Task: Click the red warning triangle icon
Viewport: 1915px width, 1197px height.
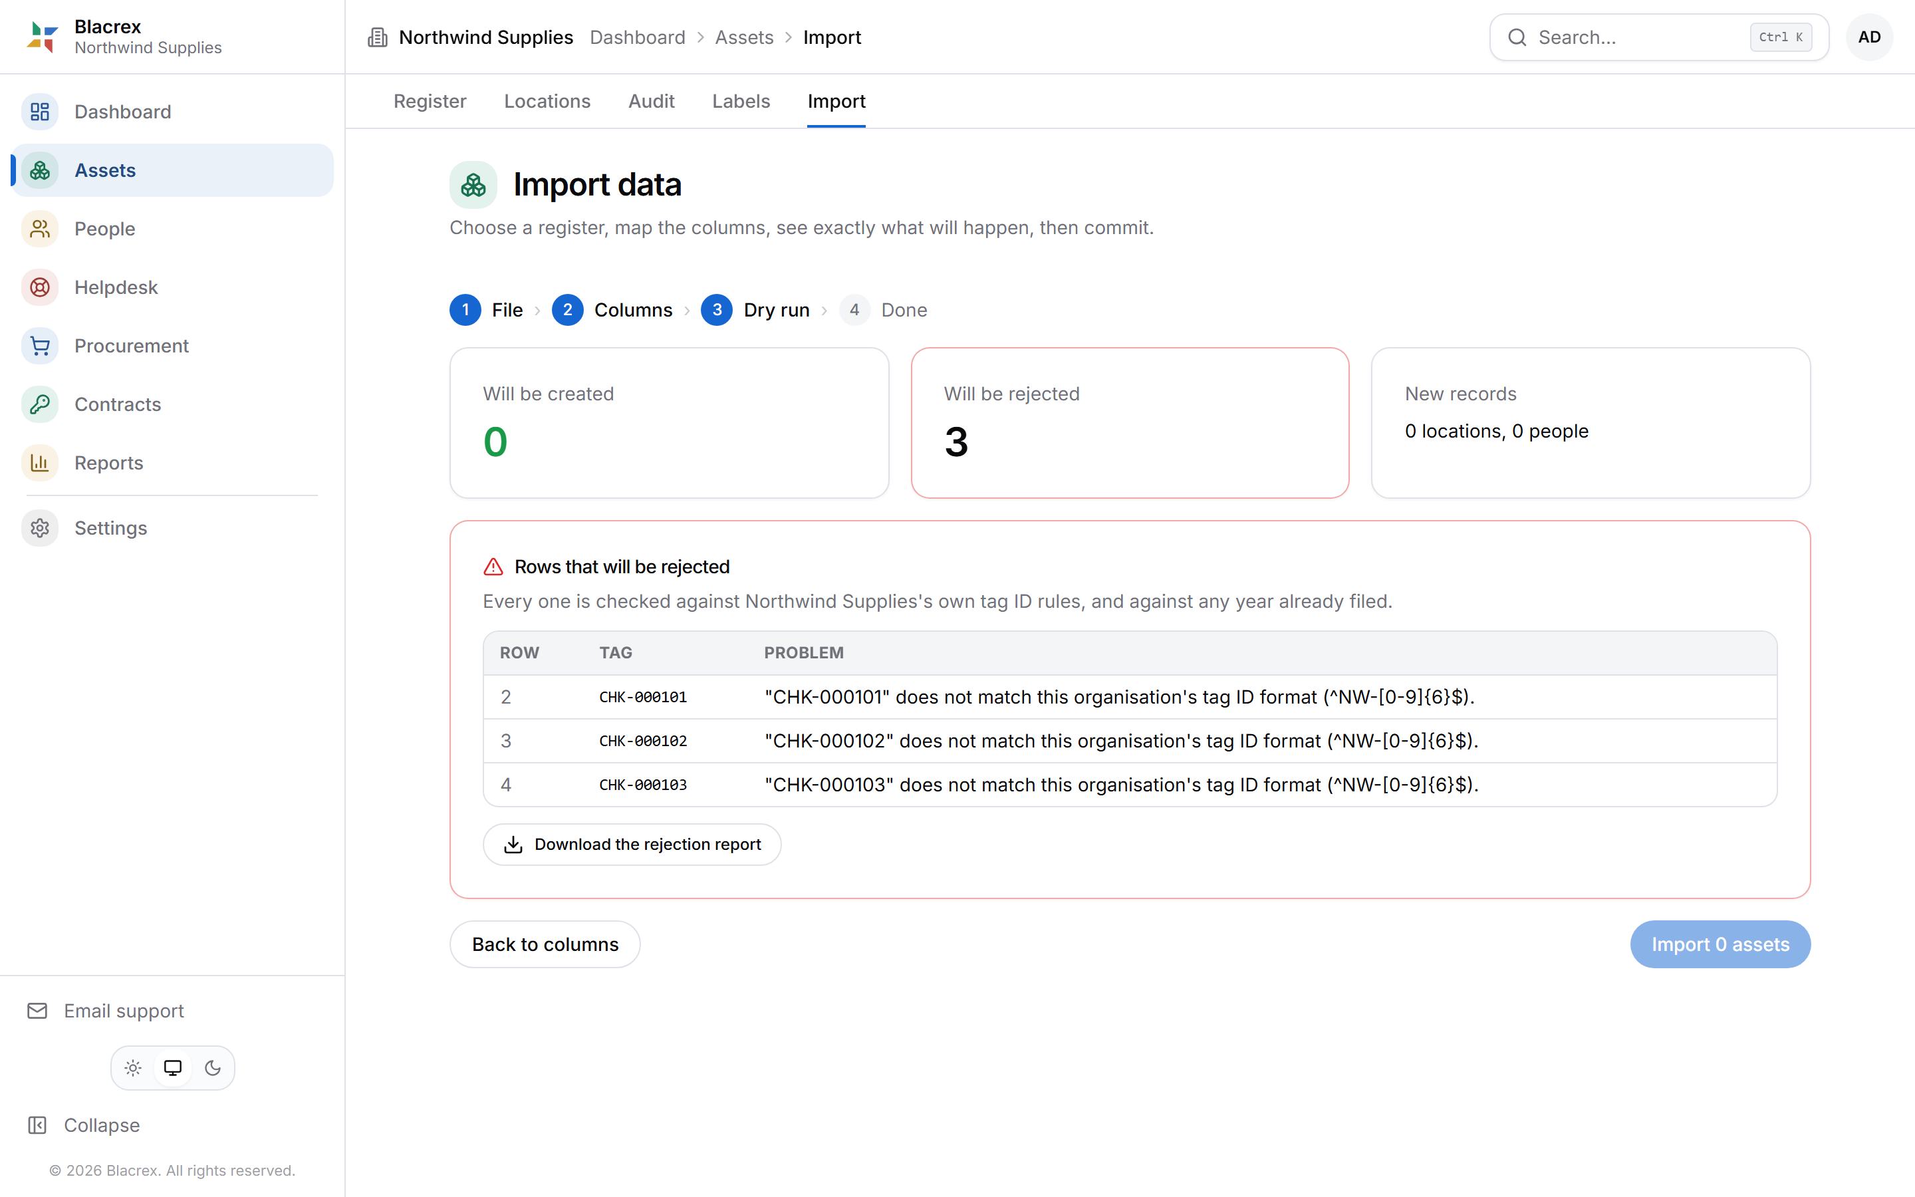Action: [x=493, y=567]
